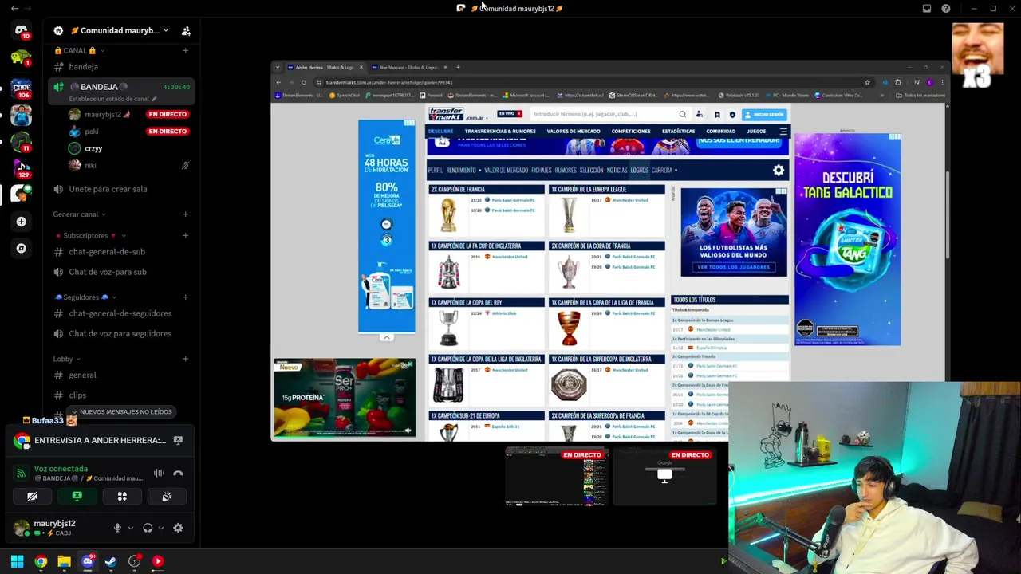Toggle screen share button off
The image size is (1021, 574).
(x=77, y=496)
